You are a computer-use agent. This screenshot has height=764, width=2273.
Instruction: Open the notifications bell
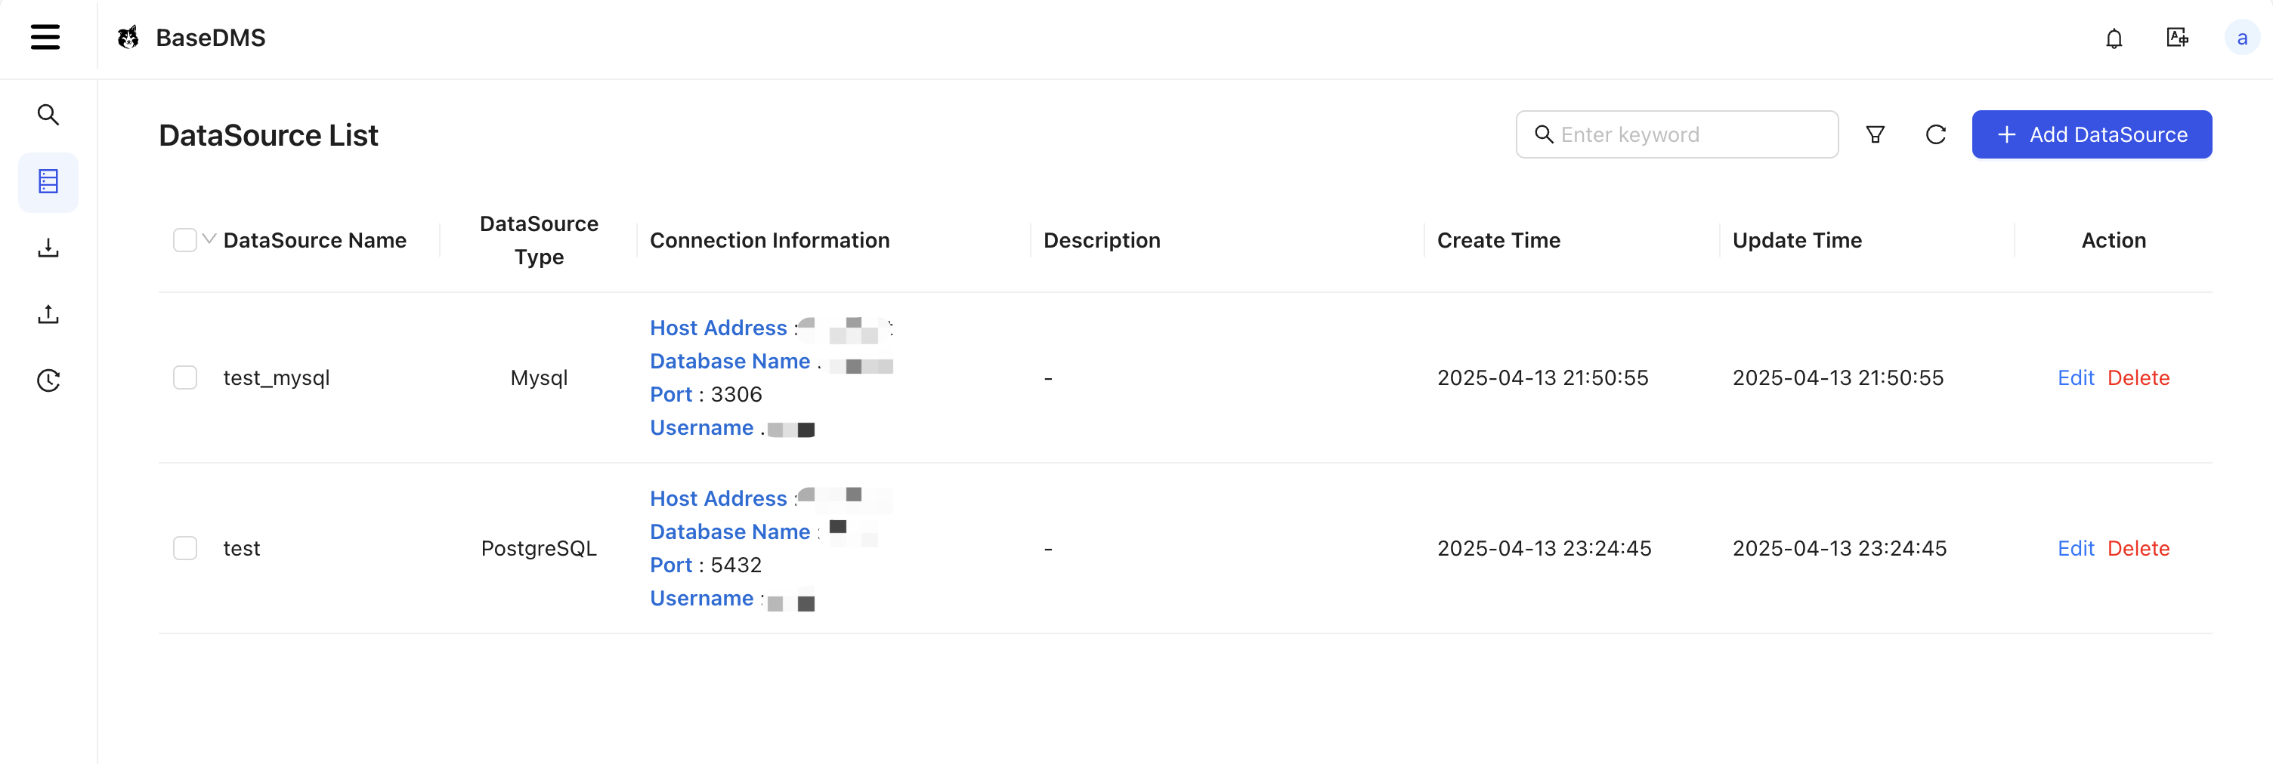pyautogui.click(x=2114, y=38)
